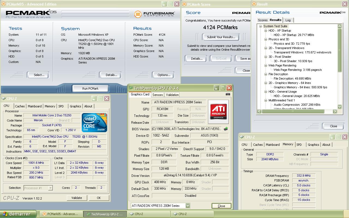Click left CPU-Z window title icon

tap(4, 99)
